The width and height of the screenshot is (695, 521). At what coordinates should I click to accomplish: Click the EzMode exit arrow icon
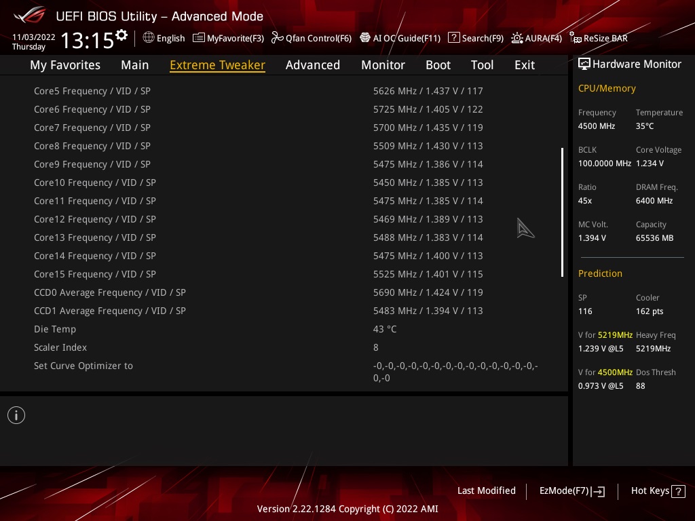click(598, 491)
